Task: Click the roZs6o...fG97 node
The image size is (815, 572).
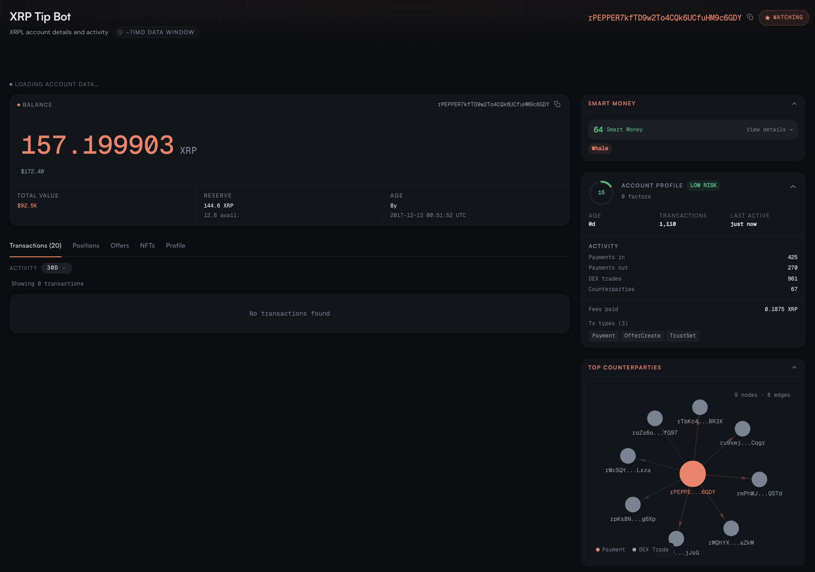Action: (655, 418)
